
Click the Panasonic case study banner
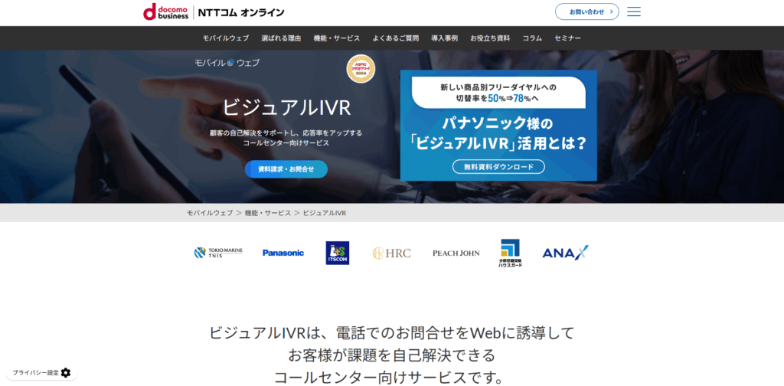click(x=498, y=126)
